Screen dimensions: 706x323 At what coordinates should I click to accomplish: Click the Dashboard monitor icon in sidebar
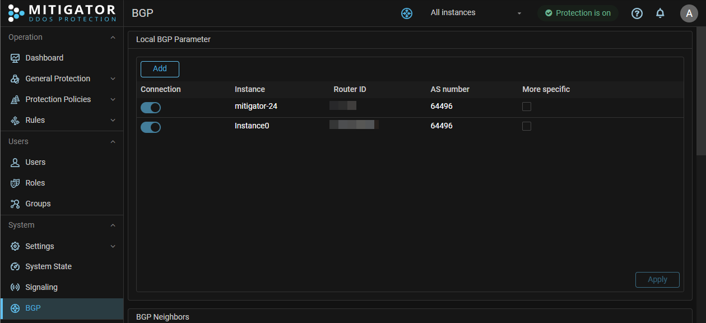15,58
